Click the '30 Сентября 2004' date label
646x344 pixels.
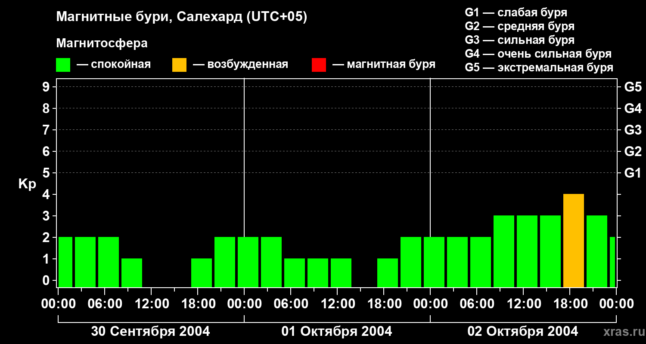tap(151, 332)
